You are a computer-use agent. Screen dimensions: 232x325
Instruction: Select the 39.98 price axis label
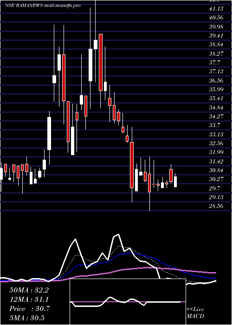[216, 27]
